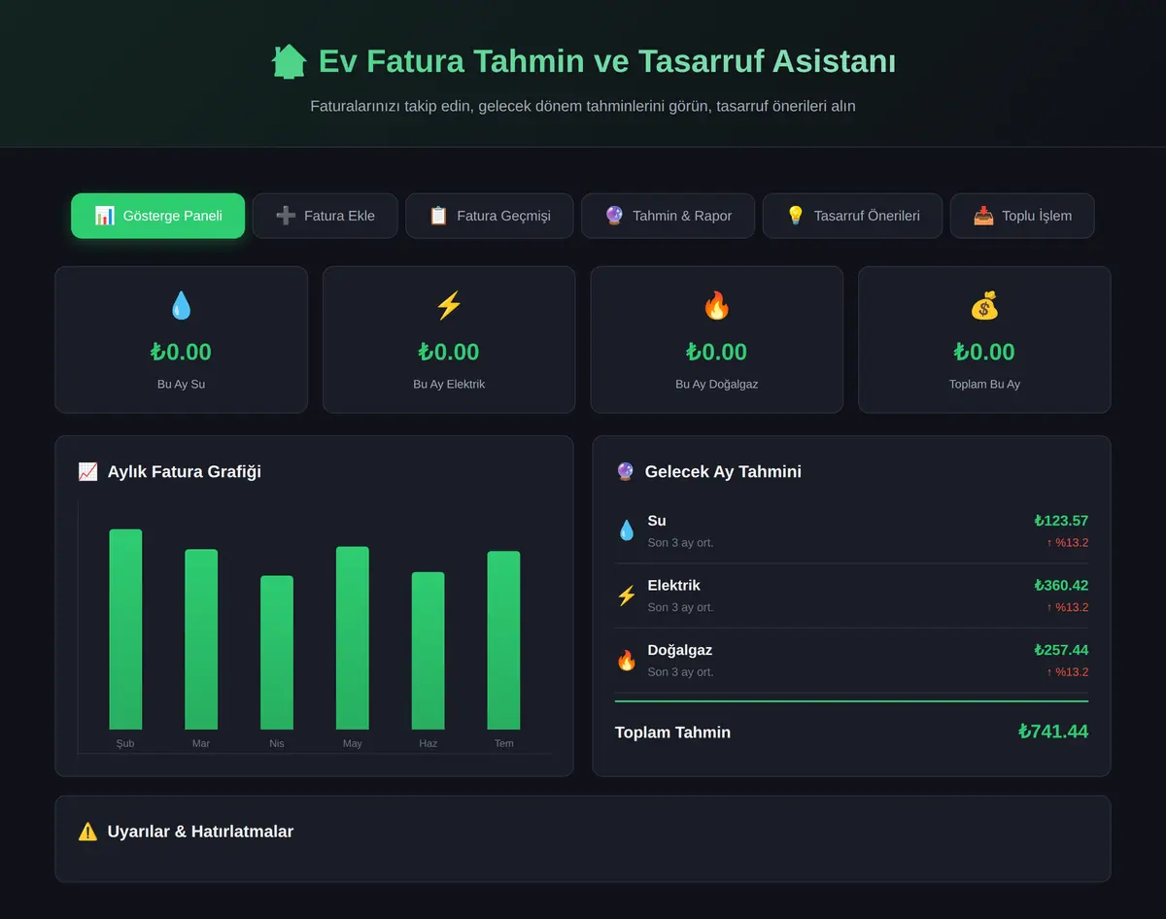Click the inbox icon on Toplu İşlem tab
The width and height of the screenshot is (1166, 919).
click(x=983, y=216)
